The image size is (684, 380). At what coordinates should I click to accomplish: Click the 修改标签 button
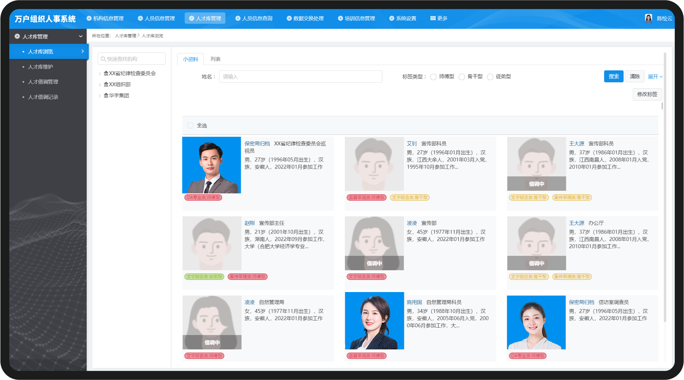coord(647,94)
